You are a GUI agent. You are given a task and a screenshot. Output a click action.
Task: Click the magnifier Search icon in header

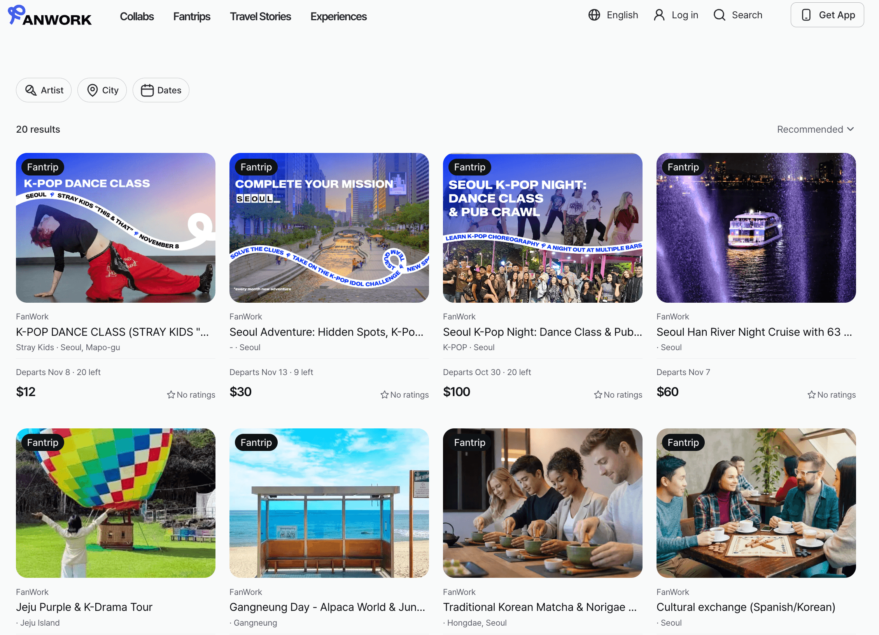coord(719,15)
